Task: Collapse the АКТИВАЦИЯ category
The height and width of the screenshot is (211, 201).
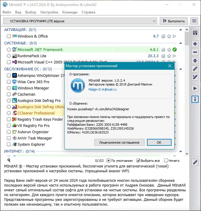Action: [181, 30]
